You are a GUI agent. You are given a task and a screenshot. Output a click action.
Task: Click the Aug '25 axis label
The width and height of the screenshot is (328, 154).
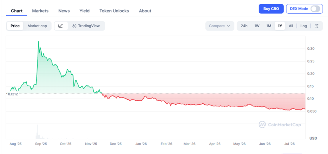[16, 144]
